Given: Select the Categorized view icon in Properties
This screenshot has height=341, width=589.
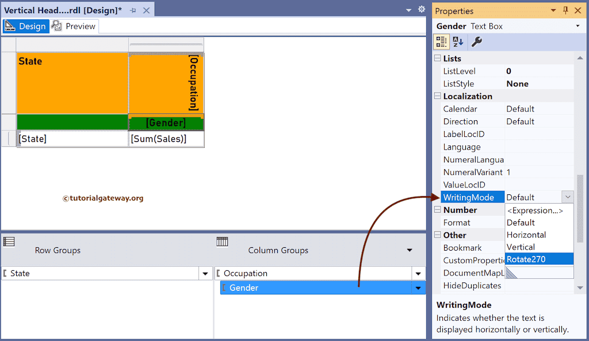Looking at the screenshot, I should tap(441, 41).
